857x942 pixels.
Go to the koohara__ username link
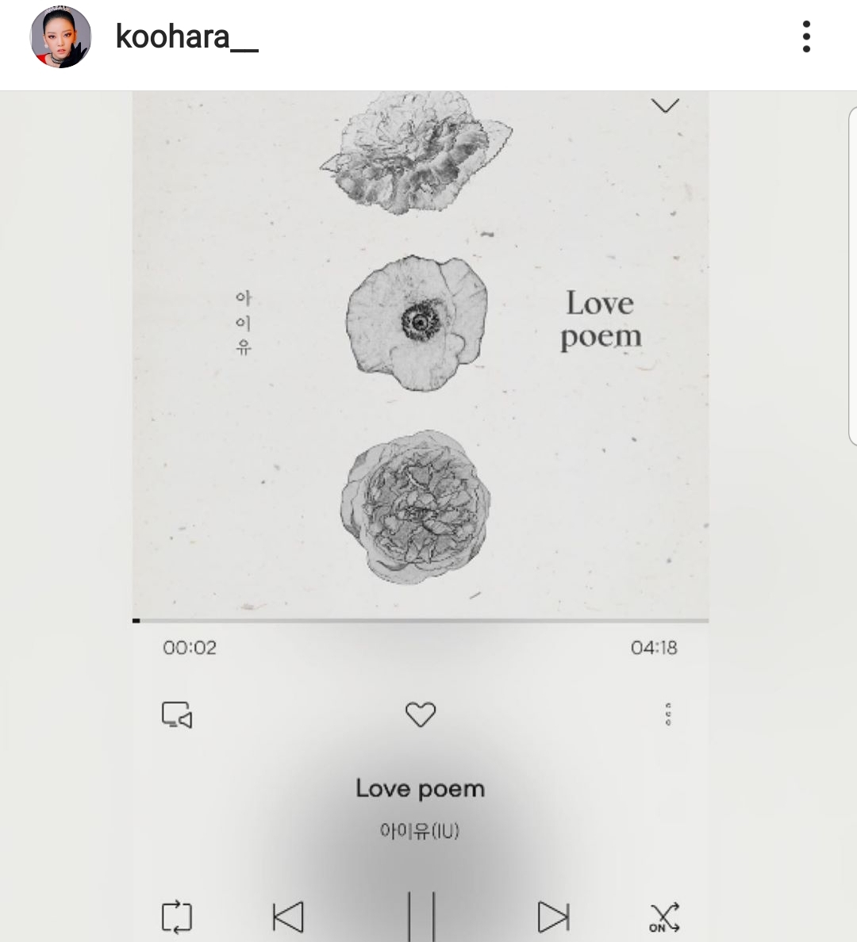pos(186,37)
